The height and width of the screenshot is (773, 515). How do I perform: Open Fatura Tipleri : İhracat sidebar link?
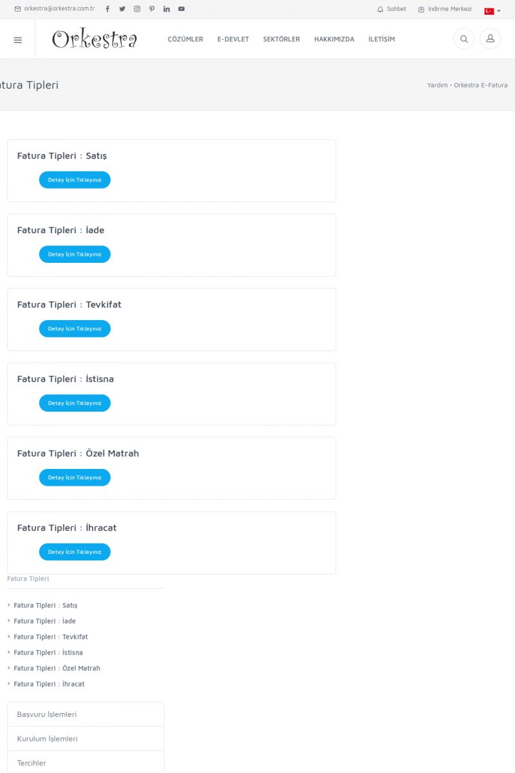tap(49, 684)
